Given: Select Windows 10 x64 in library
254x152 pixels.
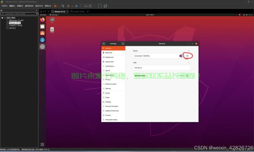Looking at the screenshot, I should pyautogui.click(x=16, y=20).
